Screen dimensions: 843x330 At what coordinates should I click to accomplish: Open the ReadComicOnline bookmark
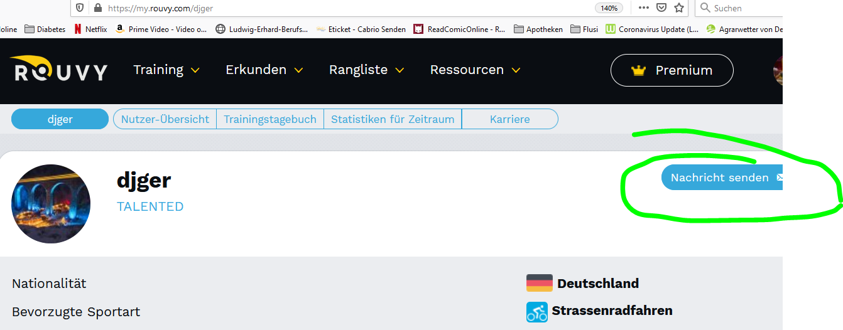coord(459,29)
